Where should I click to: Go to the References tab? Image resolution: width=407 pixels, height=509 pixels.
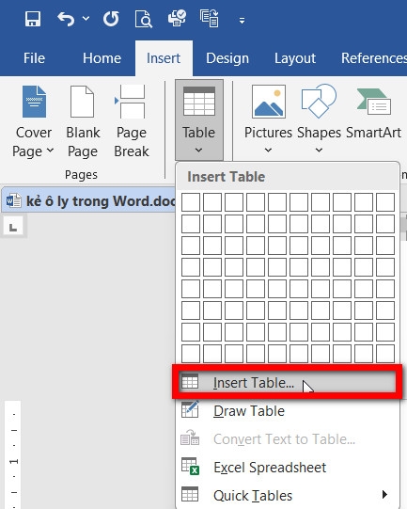pyautogui.click(x=373, y=58)
